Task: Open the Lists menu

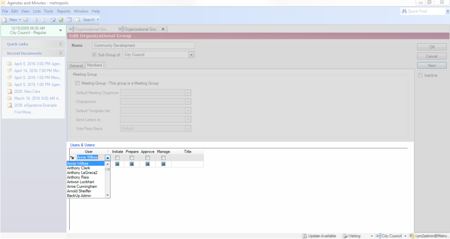Action: click(37, 11)
